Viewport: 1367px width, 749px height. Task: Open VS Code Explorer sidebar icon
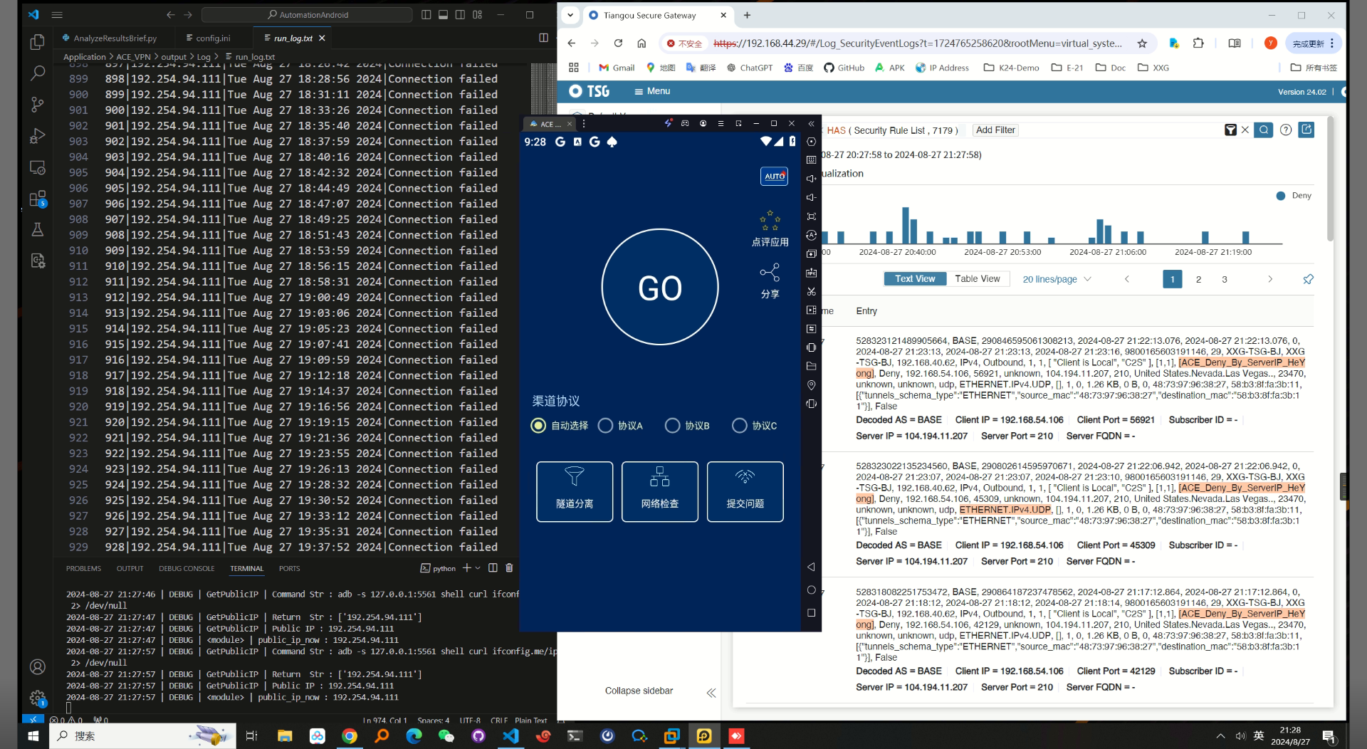tap(38, 43)
